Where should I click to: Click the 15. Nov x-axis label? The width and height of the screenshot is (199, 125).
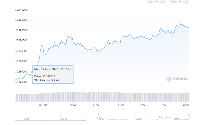click(x=43, y=104)
